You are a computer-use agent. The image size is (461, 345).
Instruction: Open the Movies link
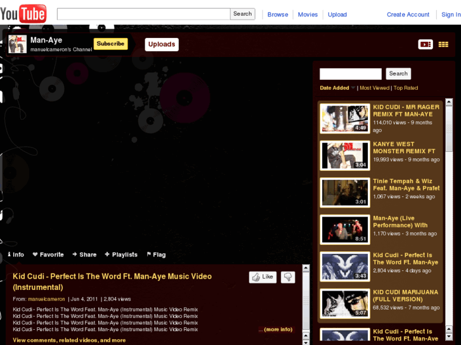coord(308,15)
